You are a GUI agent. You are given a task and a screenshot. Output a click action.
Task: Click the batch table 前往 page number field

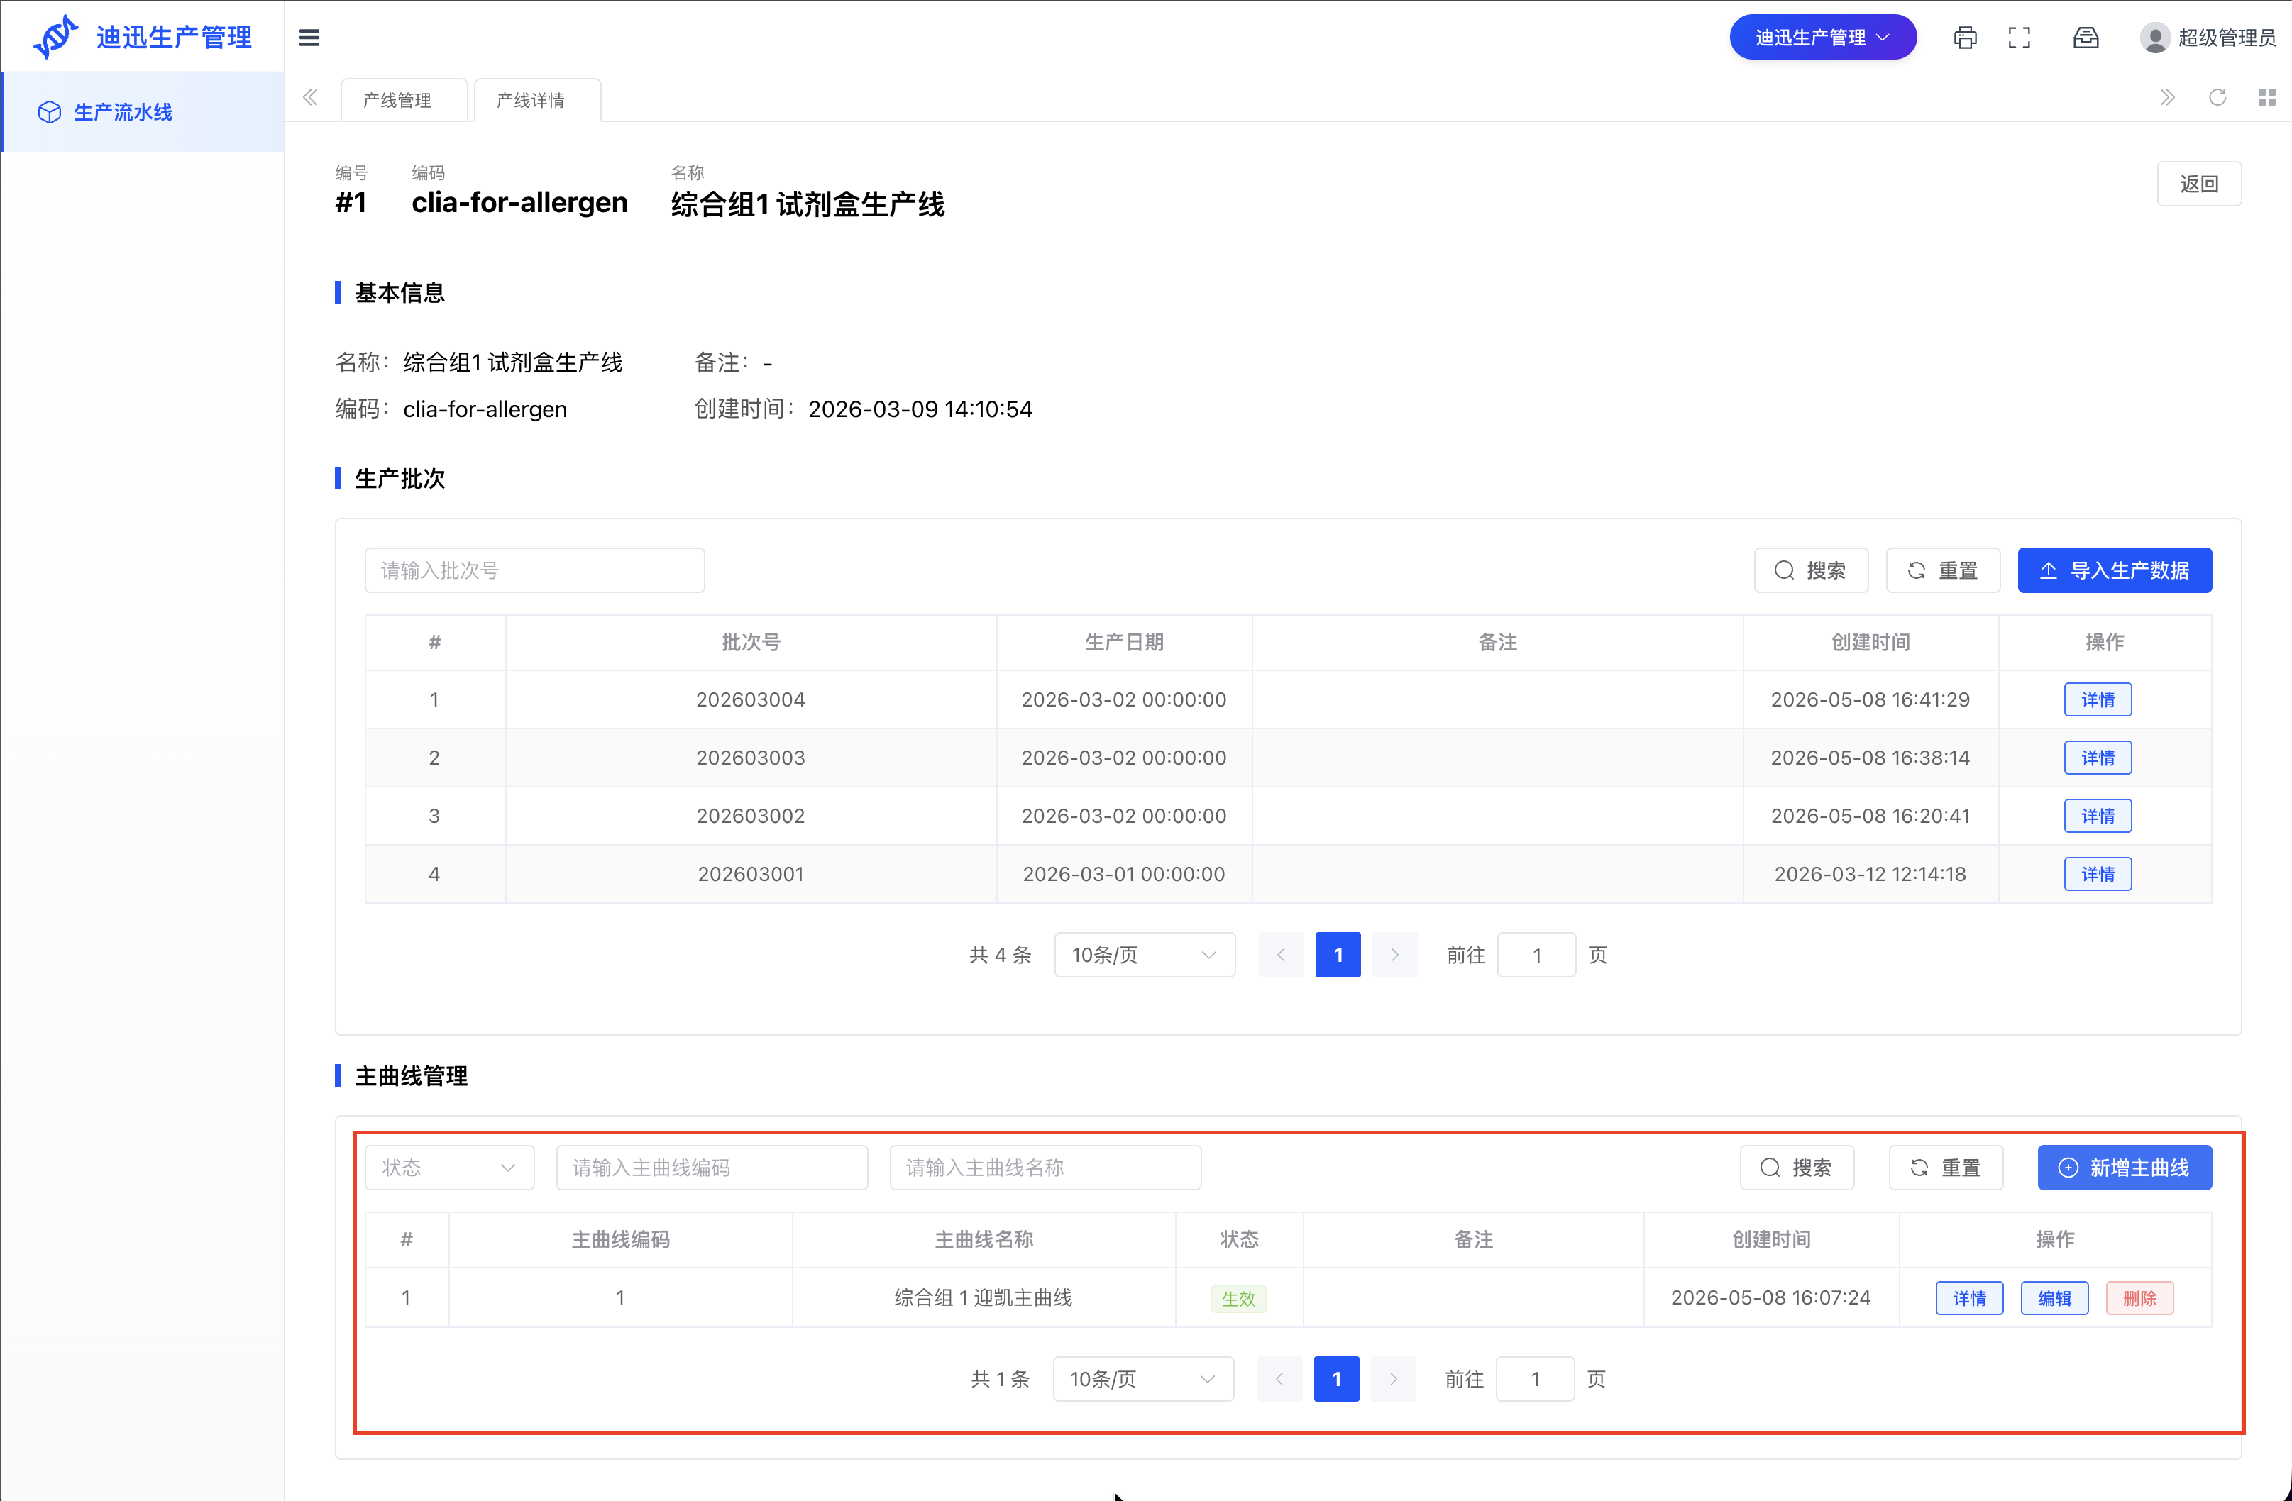(1537, 955)
